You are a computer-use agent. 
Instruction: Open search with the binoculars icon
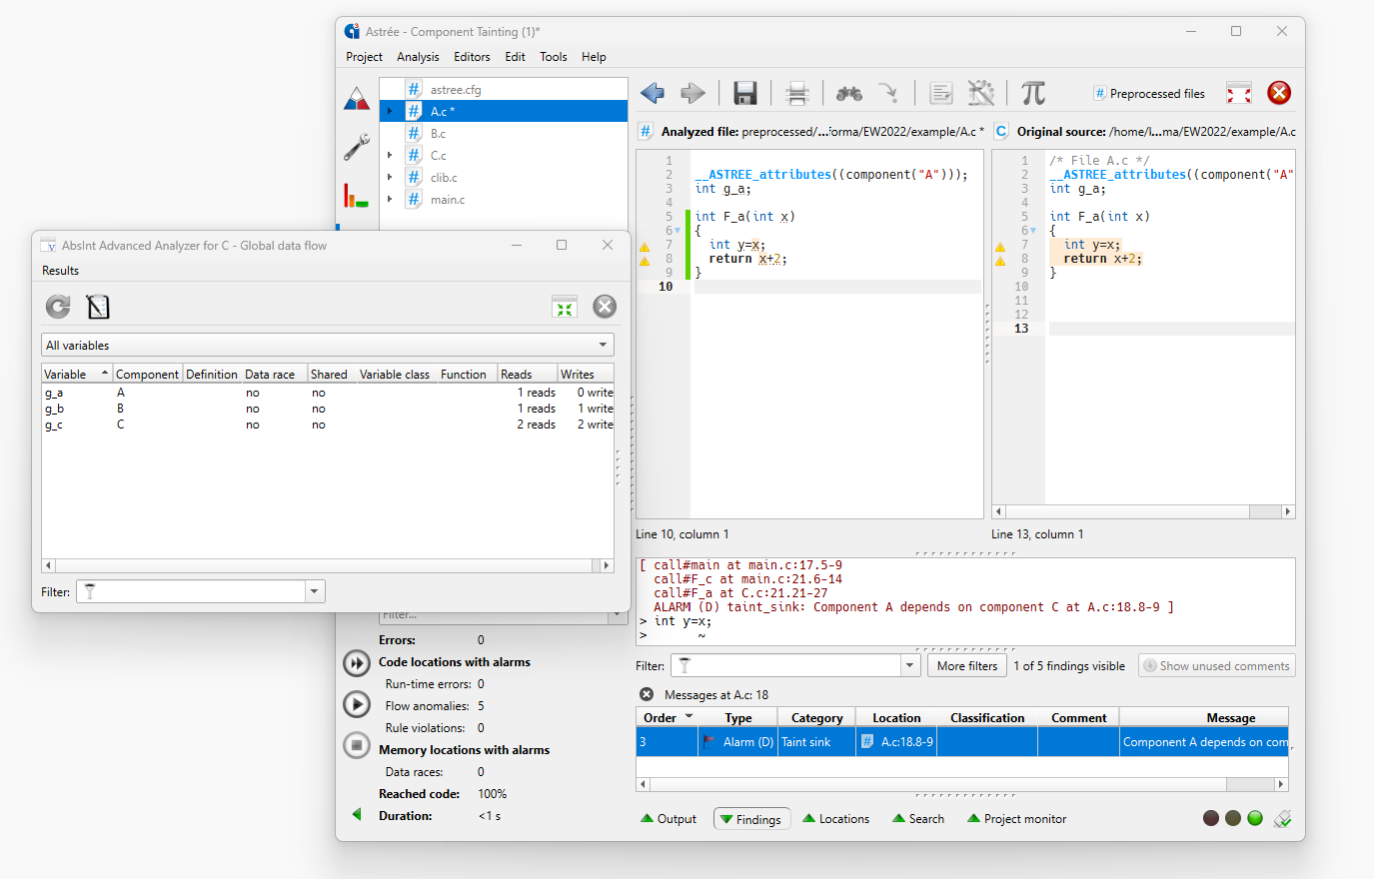tap(849, 93)
